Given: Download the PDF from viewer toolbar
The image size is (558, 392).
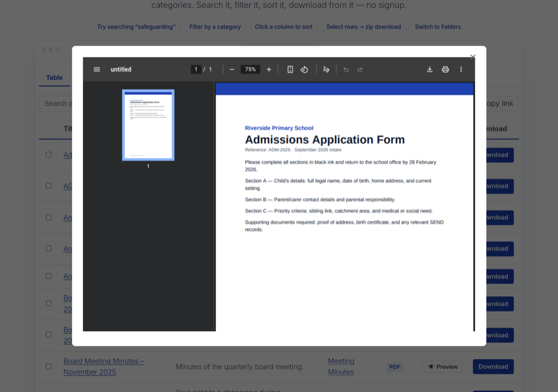Looking at the screenshot, I should [430, 69].
